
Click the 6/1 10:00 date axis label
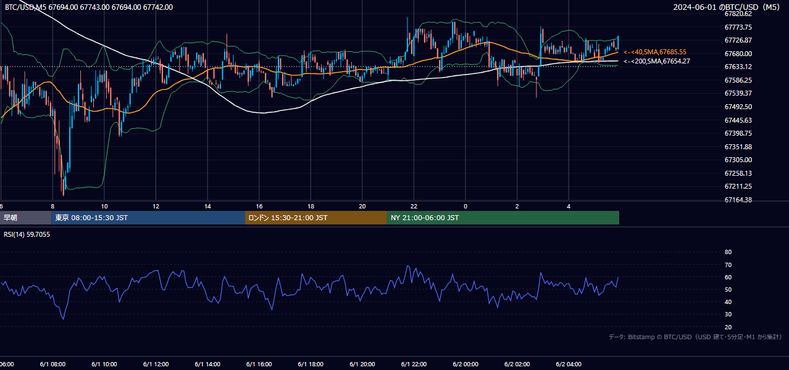[x=104, y=364]
